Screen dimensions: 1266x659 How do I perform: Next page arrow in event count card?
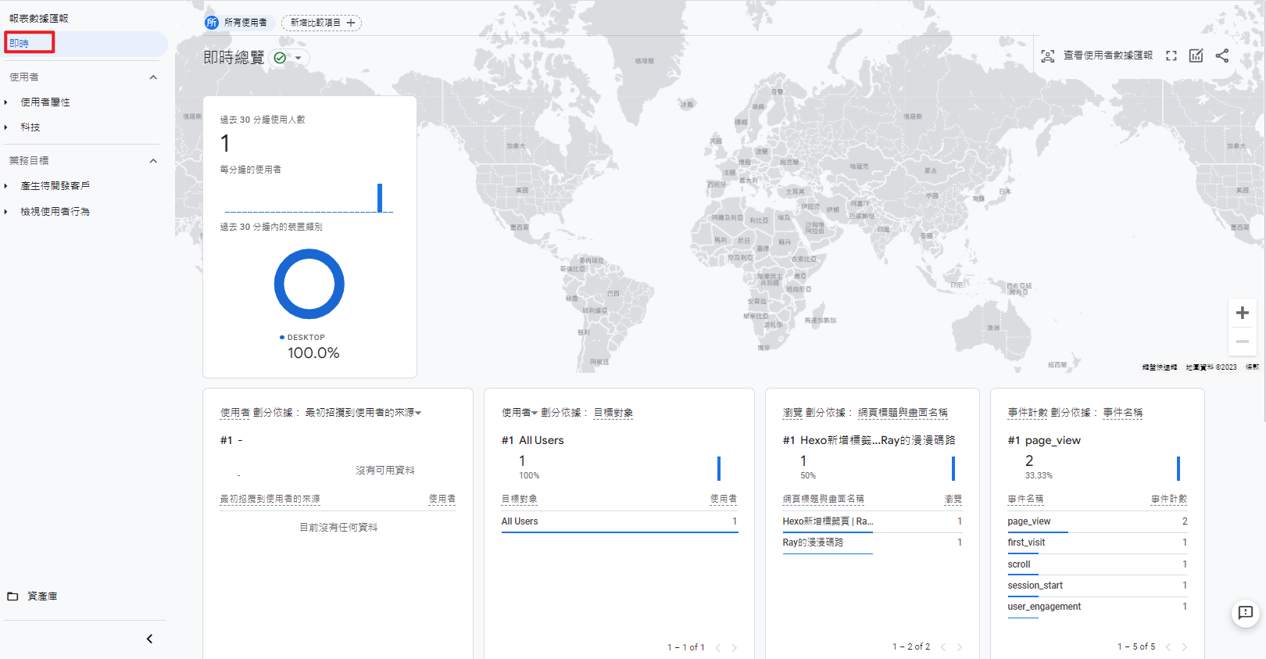(1185, 647)
